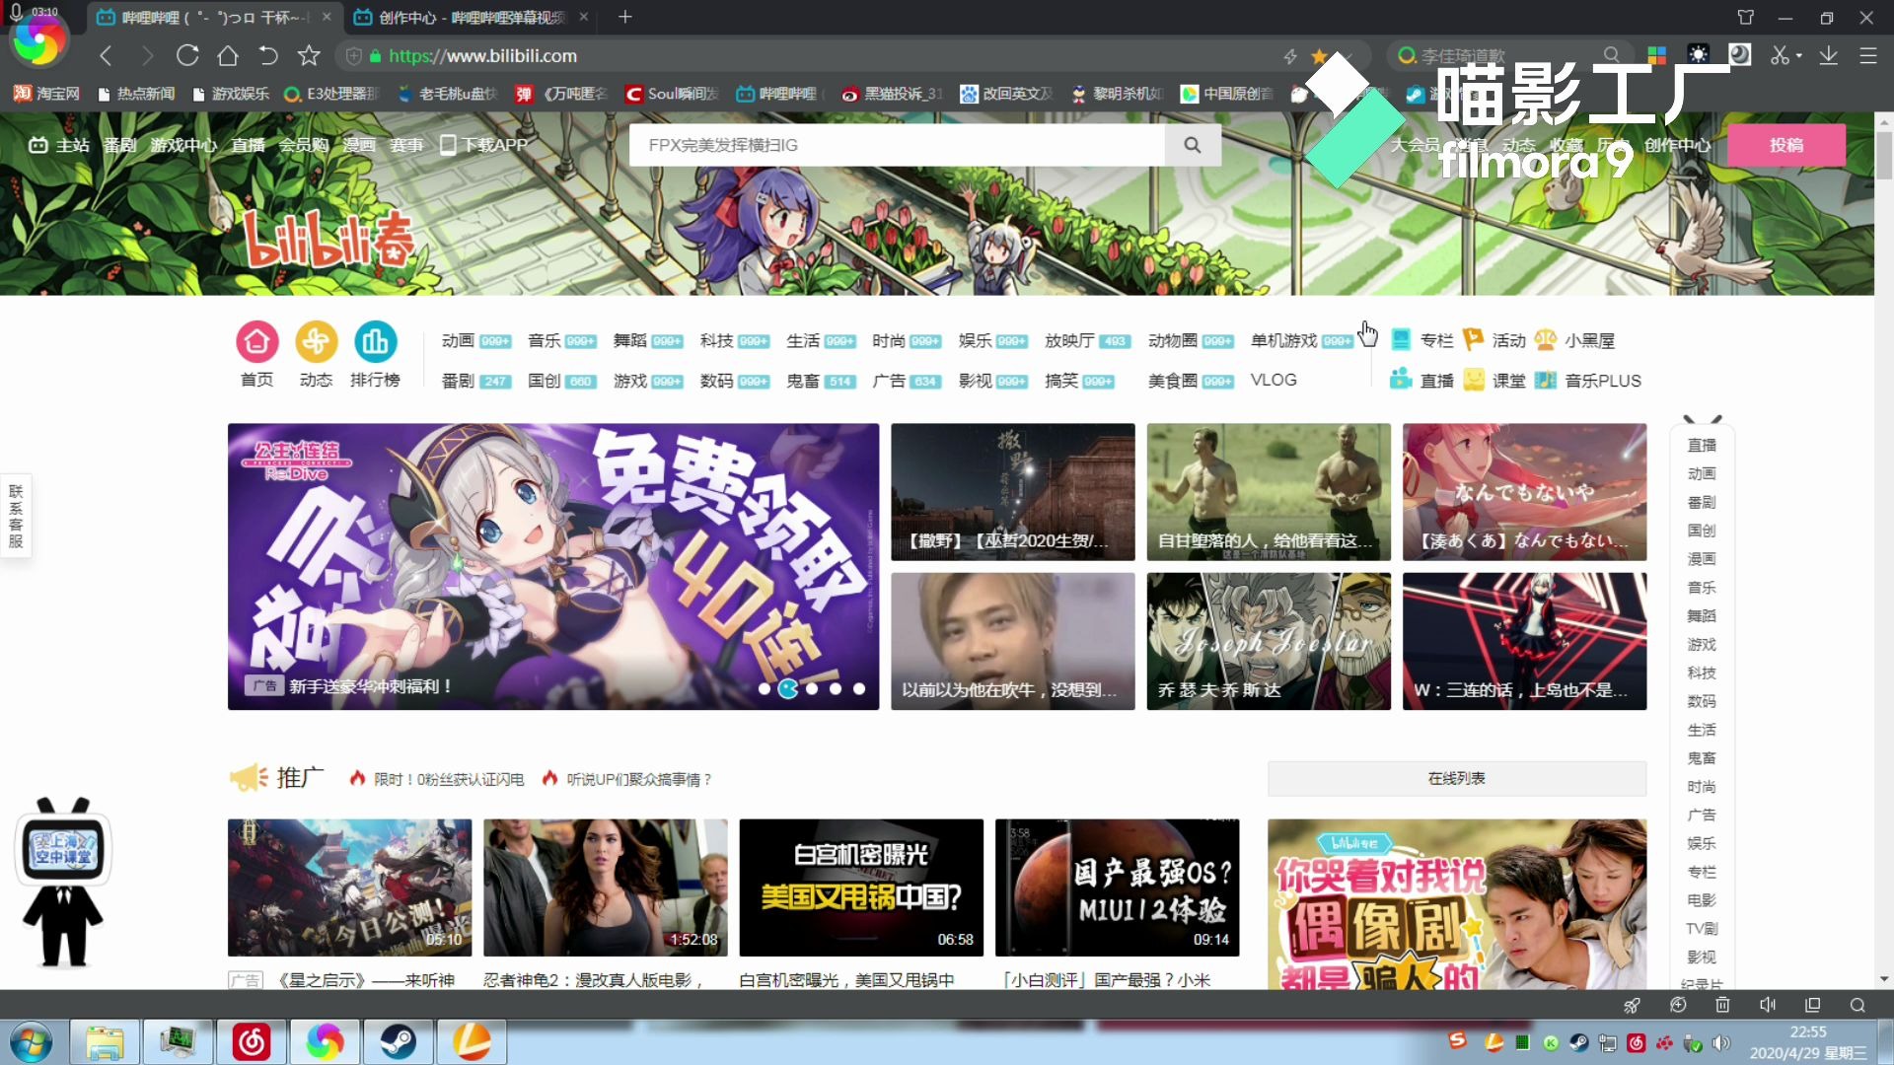The image size is (1894, 1065).
Task: Open the 乔瑟夫乔斯达 video thumbnail
Action: pyautogui.click(x=1269, y=641)
